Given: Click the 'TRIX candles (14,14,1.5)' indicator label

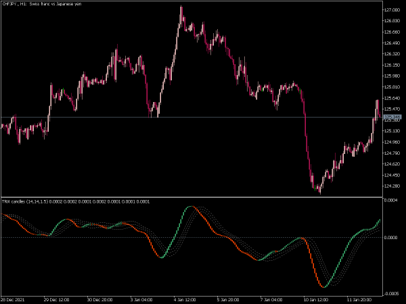Looking at the screenshot, I should 25,201.
